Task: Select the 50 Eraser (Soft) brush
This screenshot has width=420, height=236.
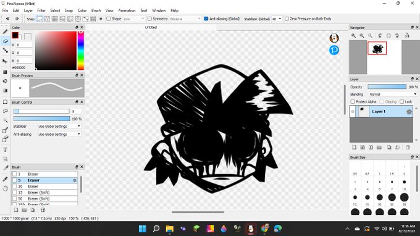Action: tap(44, 199)
